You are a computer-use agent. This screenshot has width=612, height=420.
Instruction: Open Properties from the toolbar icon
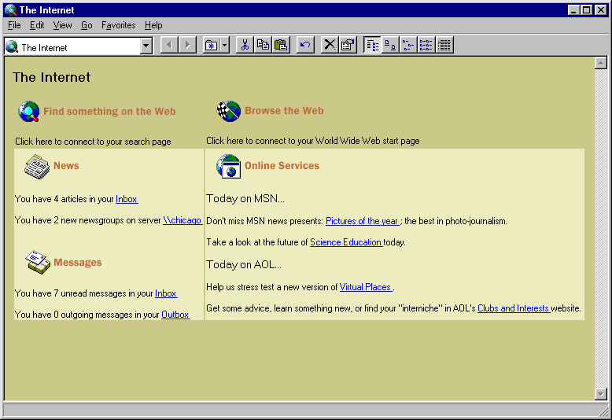(x=348, y=46)
